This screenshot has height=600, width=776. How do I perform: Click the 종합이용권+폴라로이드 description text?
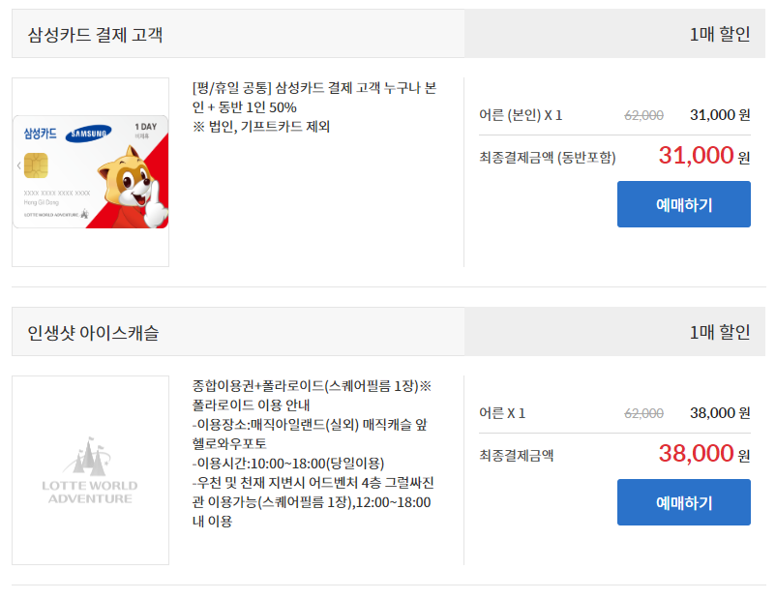(x=313, y=453)
